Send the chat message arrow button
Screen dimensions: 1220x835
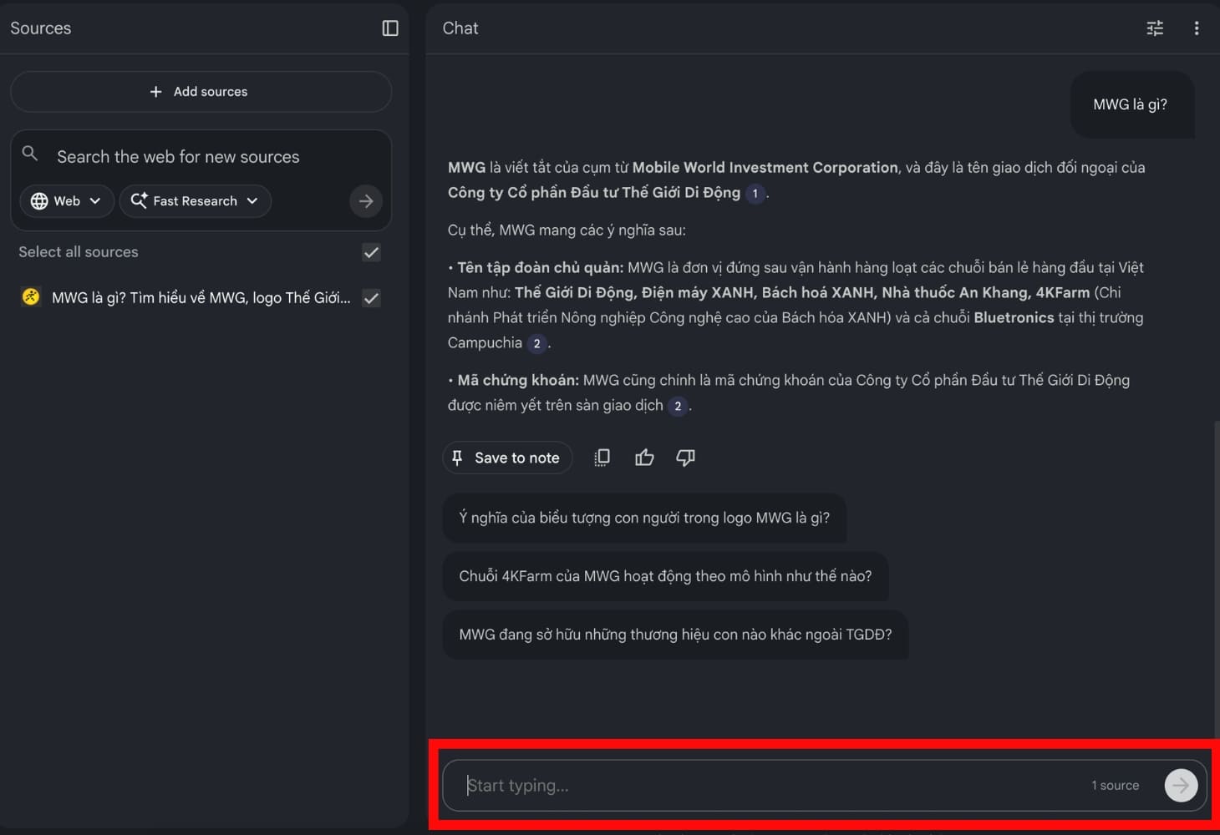click(1181, 785)
